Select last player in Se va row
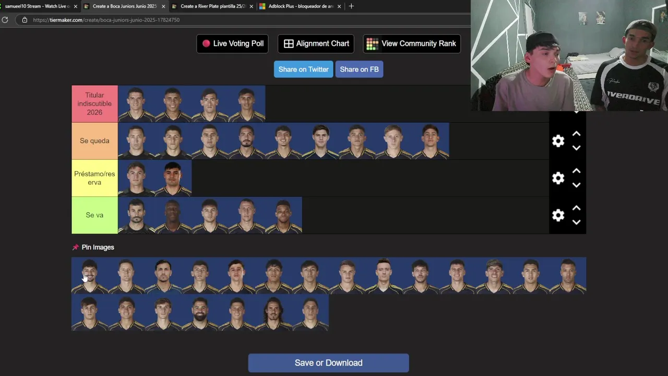 click(283, 215)
